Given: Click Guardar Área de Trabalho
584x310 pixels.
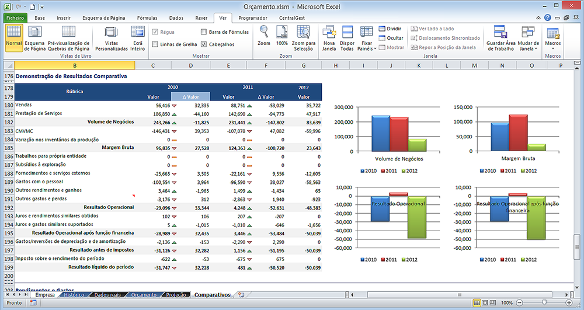Looking at the screenshot, I should pyautogui.click(x=501, y=38).
